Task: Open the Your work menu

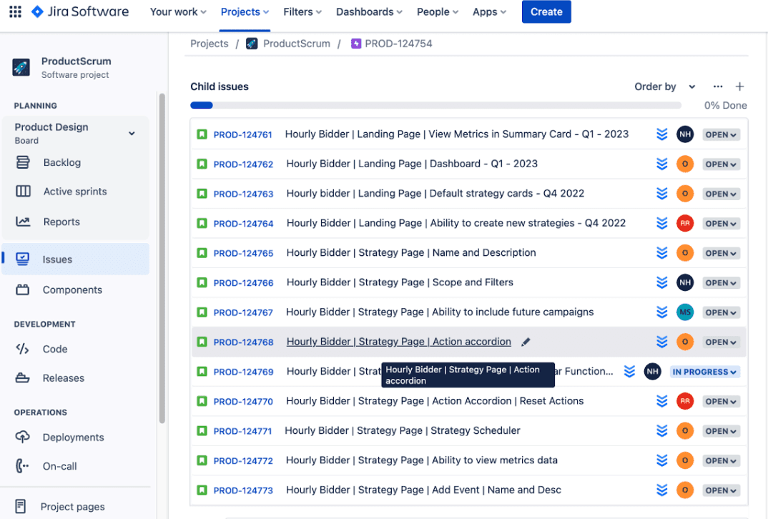Action: pyautogui.click(x=178, y=11)
